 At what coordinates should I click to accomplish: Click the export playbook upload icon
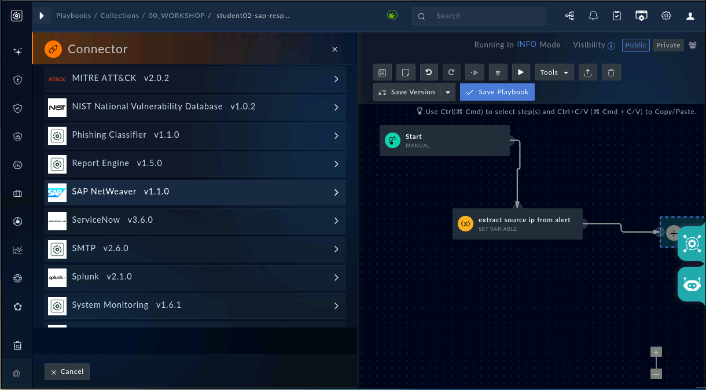point(587,72)
